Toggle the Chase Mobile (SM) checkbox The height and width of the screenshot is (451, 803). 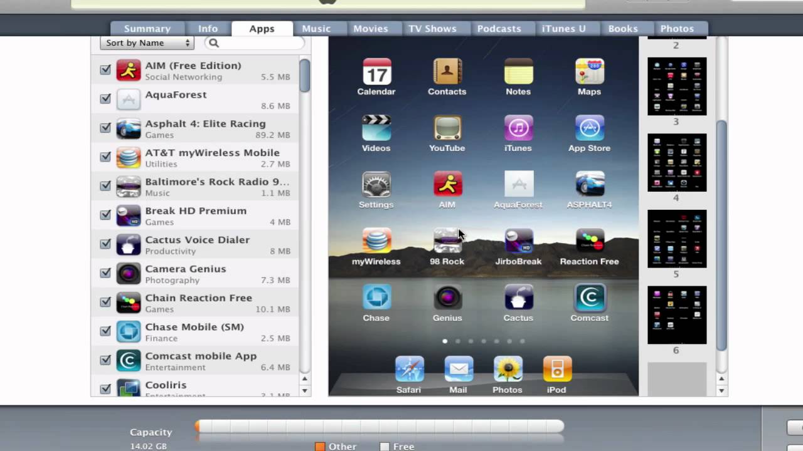(105, 331)
